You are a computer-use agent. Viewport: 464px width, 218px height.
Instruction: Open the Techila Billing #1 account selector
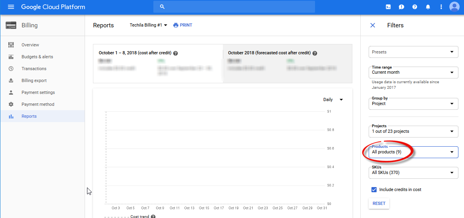coord(148,25)
